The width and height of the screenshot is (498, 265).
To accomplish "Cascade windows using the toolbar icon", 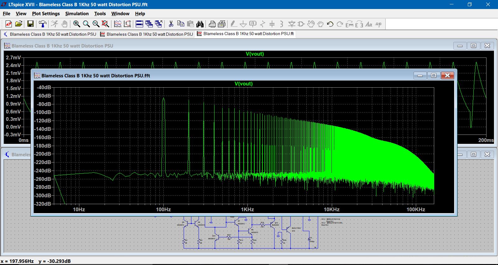I will point(159,24).
